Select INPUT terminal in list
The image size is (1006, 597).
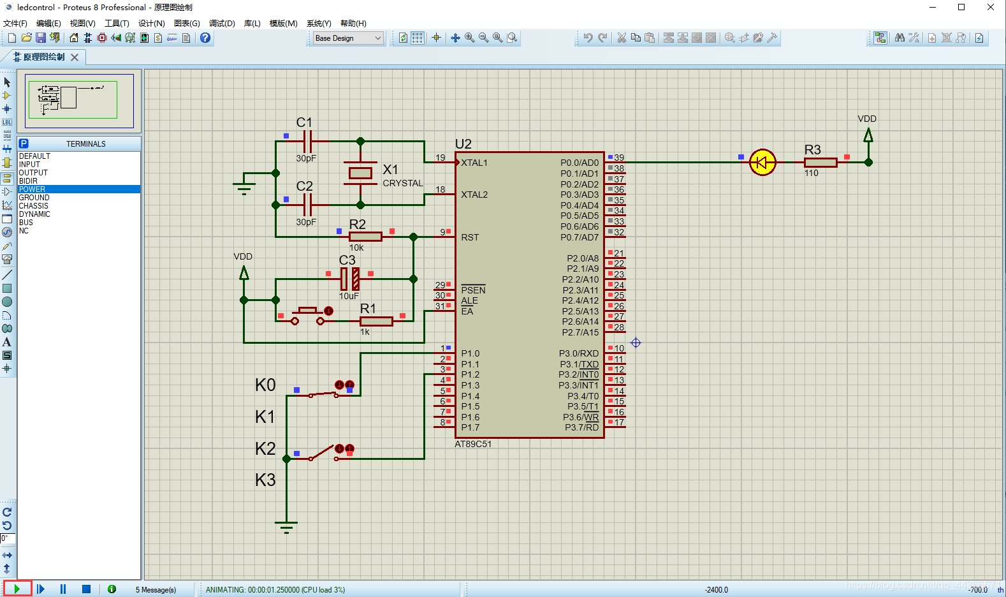tap(79, 165)
